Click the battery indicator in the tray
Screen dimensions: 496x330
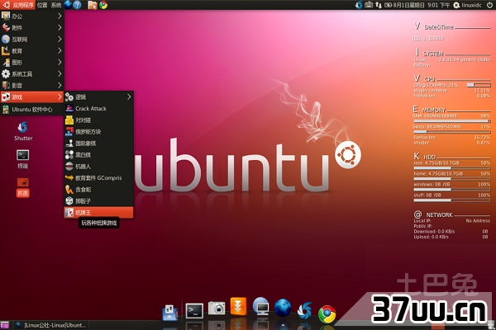point(388,5)
